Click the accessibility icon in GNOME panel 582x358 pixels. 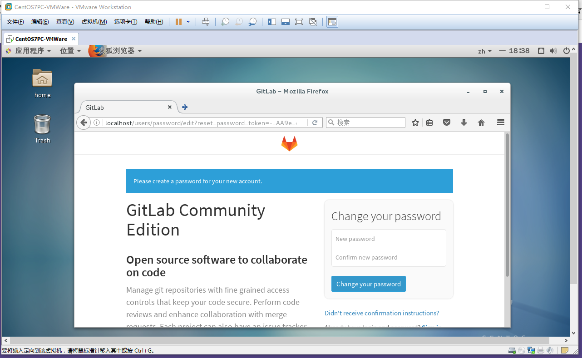541,51
